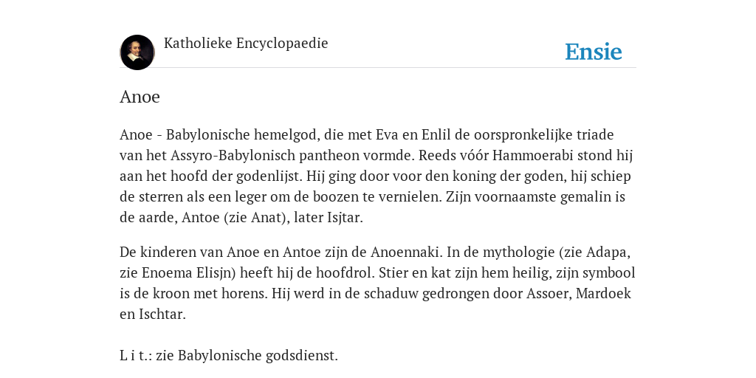Image resolution: width=756 pixels, height=378 pixels.
Task: Click the name Enlil in first paragraph
Action: point(436,135)
